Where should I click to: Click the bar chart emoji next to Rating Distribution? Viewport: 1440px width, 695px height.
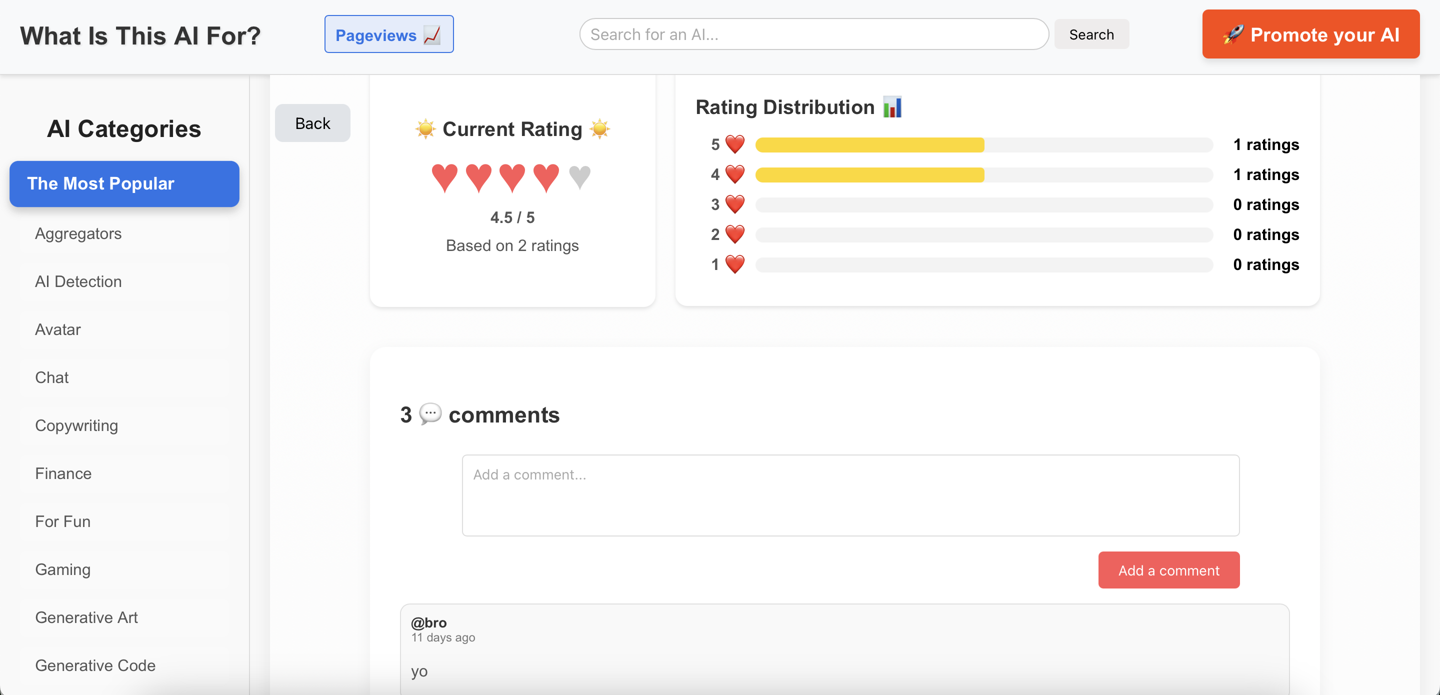[892, 107]
